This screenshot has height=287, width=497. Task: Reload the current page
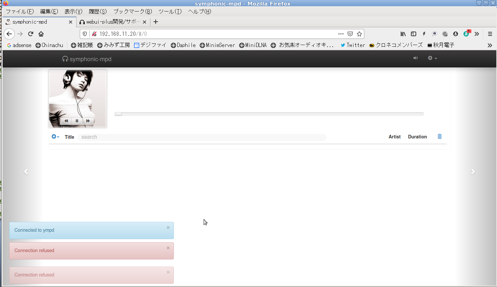[31, 34]
